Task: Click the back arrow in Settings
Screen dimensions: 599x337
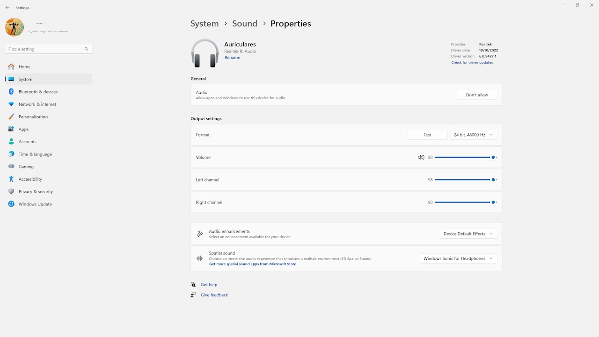Action: [x=7, y=7]
